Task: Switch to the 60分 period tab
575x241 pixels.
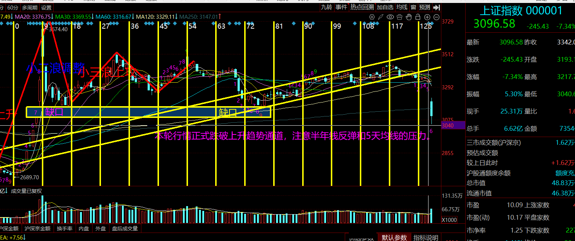Action: (12, 7)
